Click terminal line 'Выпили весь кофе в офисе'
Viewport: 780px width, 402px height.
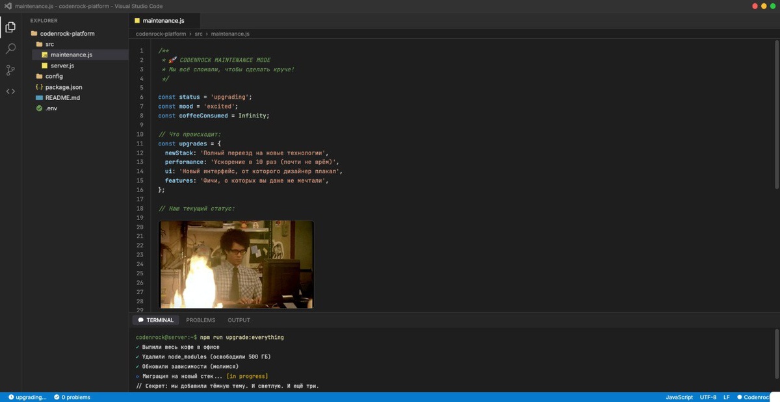click(x=177, y=347)
